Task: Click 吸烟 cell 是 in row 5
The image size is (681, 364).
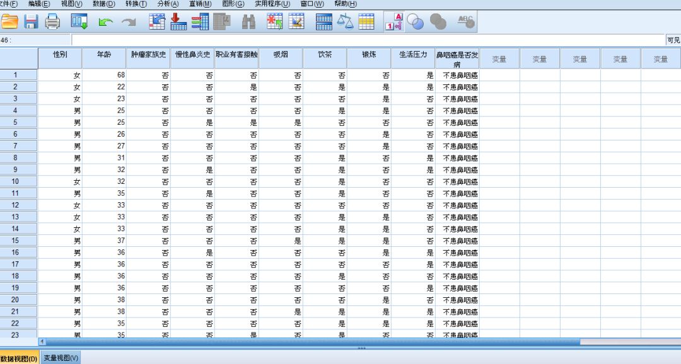Action: [281, 122]
